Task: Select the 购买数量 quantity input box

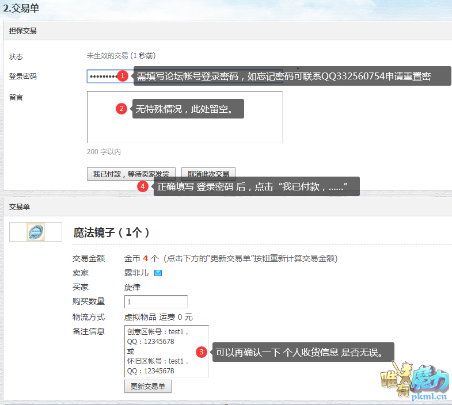Action: click(x=155, y=301)
